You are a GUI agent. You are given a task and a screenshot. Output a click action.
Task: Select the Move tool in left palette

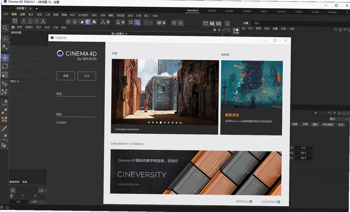tap(5, 58)
